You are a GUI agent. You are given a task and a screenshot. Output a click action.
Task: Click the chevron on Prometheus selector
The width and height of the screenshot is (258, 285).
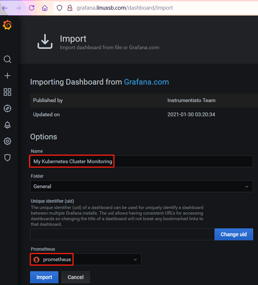(135, 259)
